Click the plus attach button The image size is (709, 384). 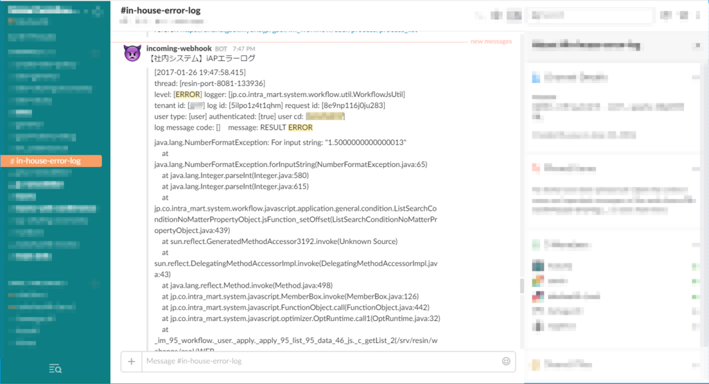point(131,361)
